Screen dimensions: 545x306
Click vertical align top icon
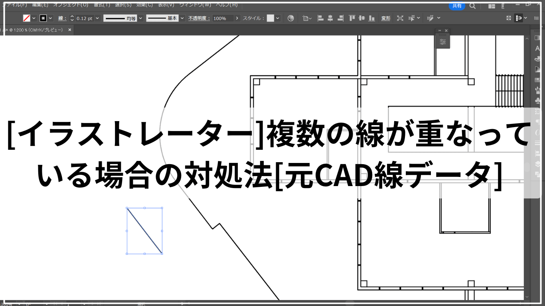click(x=352, y=18)
